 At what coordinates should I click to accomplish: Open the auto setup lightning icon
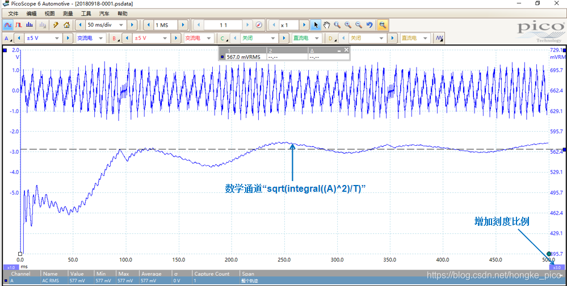pyautogui.click(x=56, y=25)
